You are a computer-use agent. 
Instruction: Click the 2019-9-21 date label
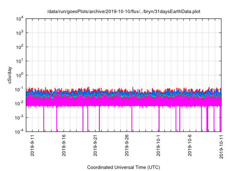pos(95,145)
